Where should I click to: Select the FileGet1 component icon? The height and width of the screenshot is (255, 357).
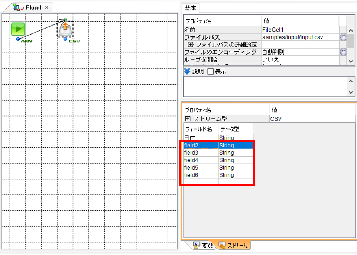click(65, 30)
